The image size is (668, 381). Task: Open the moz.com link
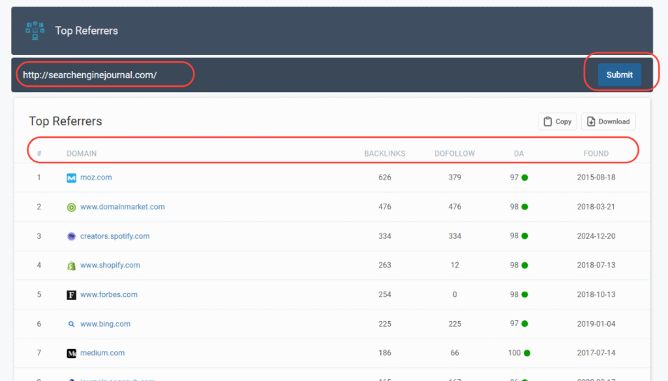pyautogui.click(x=96, y=177)
